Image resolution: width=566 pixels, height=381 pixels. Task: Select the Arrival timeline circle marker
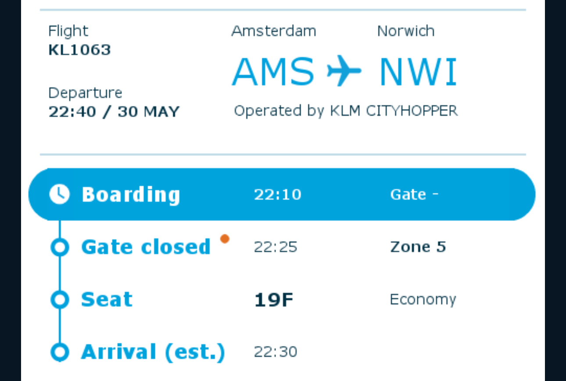click(60, 352)
